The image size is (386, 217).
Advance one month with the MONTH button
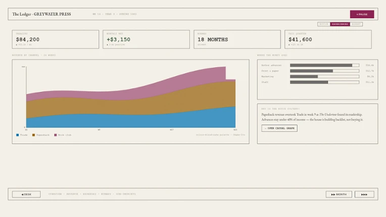(x=339, y=194)
